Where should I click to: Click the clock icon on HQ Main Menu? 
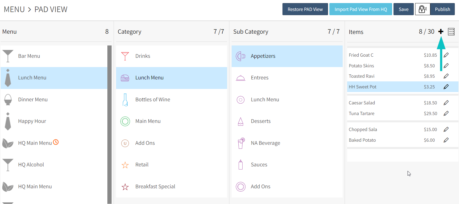[56, 142]
